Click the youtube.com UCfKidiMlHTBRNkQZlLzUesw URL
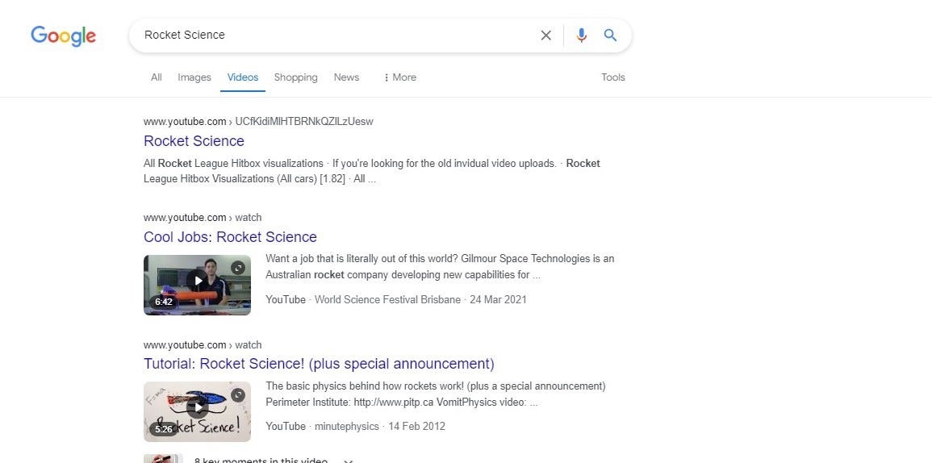The width and height of the screenshot is (932, 463). 258,121
